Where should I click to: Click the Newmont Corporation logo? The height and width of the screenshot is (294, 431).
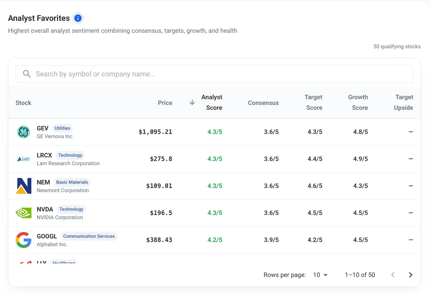click(24, 186)
